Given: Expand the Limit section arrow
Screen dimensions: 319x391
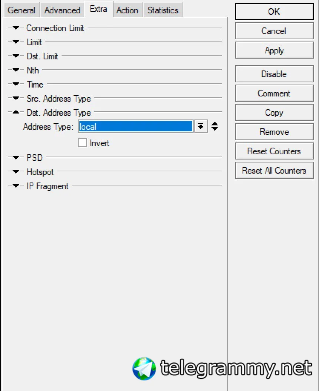Looking at the screenshot, I should (16, 42).
